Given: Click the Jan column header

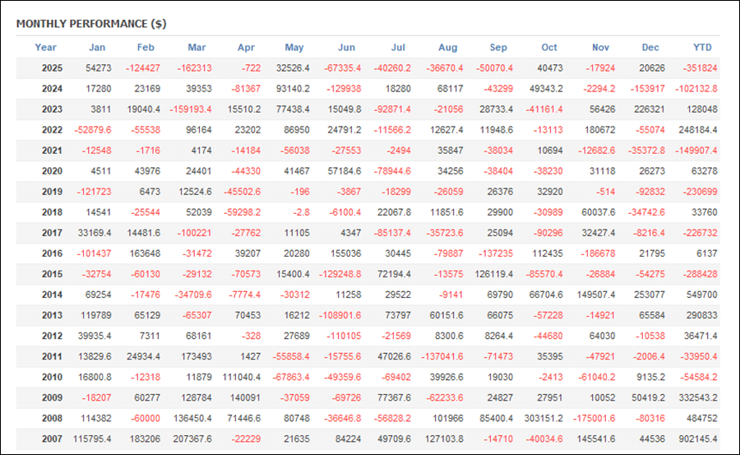Looking at the screenshot, I should click(97, 47).
